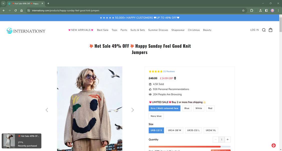Open the 21 Reviews link
The height and width of the screenshot is (151, 282).
point(169,71)
